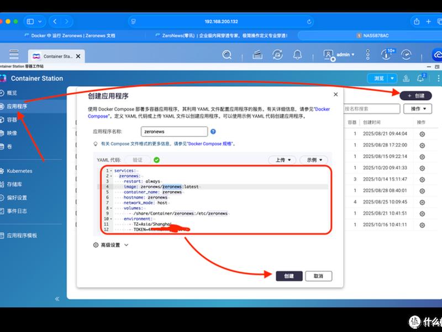Open the background tasks icon
The height and width of the screenshot is (332, 442).
click(x=257, y=54)
